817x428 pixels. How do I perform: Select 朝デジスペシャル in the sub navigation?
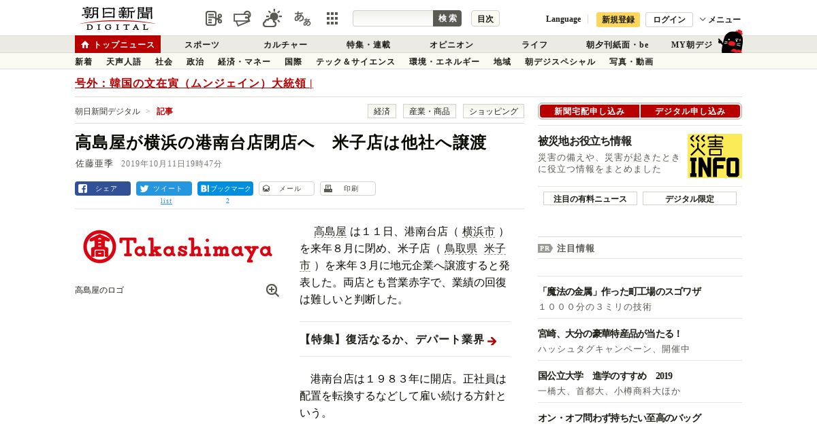point(560,62)
